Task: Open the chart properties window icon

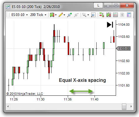Action: click(129, 15)
